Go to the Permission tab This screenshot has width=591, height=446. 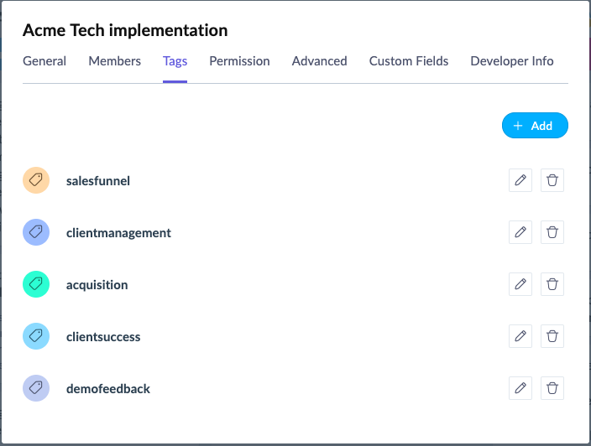[239, 61]
